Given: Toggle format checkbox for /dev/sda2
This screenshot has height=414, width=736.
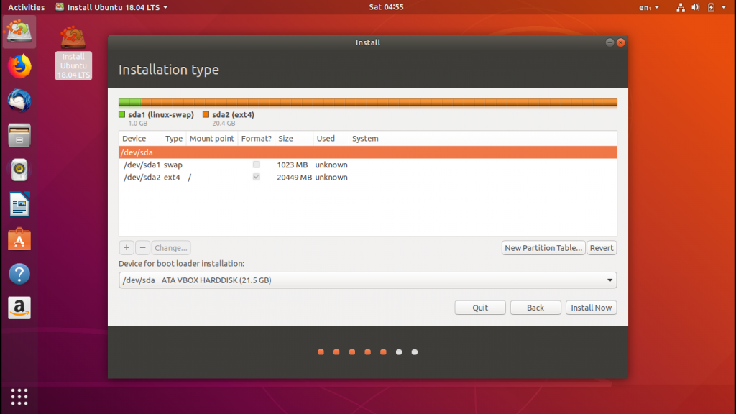Looking at the screenshot, I should tap(257, 177).
